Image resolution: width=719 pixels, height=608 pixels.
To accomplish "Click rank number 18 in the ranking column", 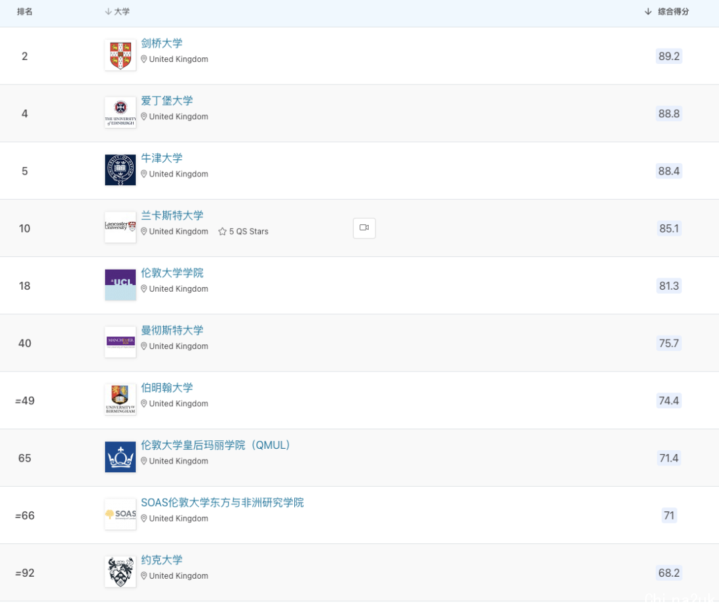I will pos(25,286).
